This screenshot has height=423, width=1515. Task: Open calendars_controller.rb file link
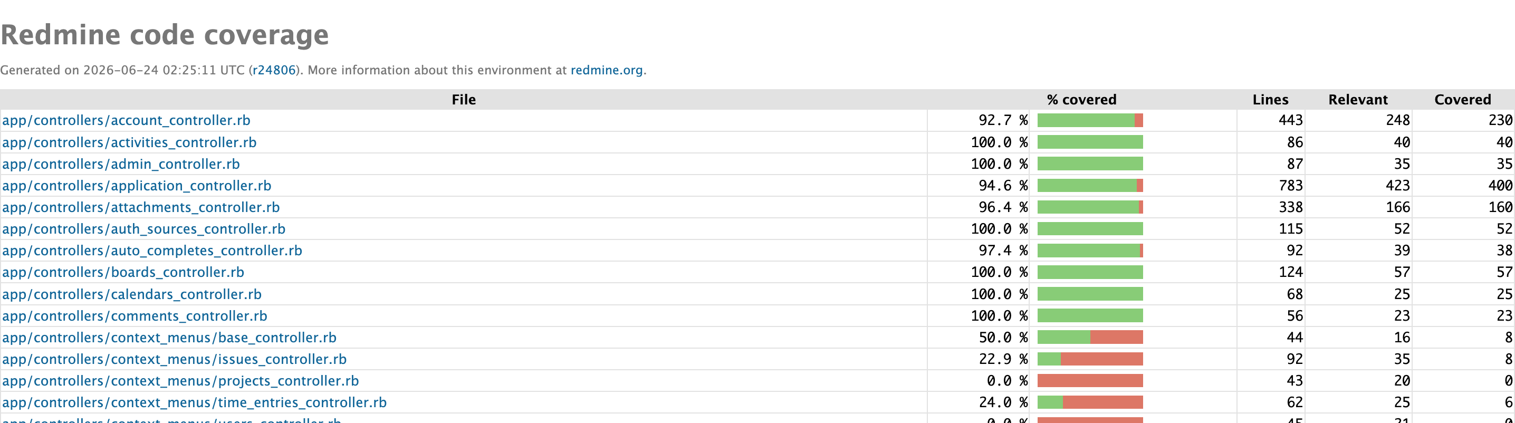[x=132, y=294]
